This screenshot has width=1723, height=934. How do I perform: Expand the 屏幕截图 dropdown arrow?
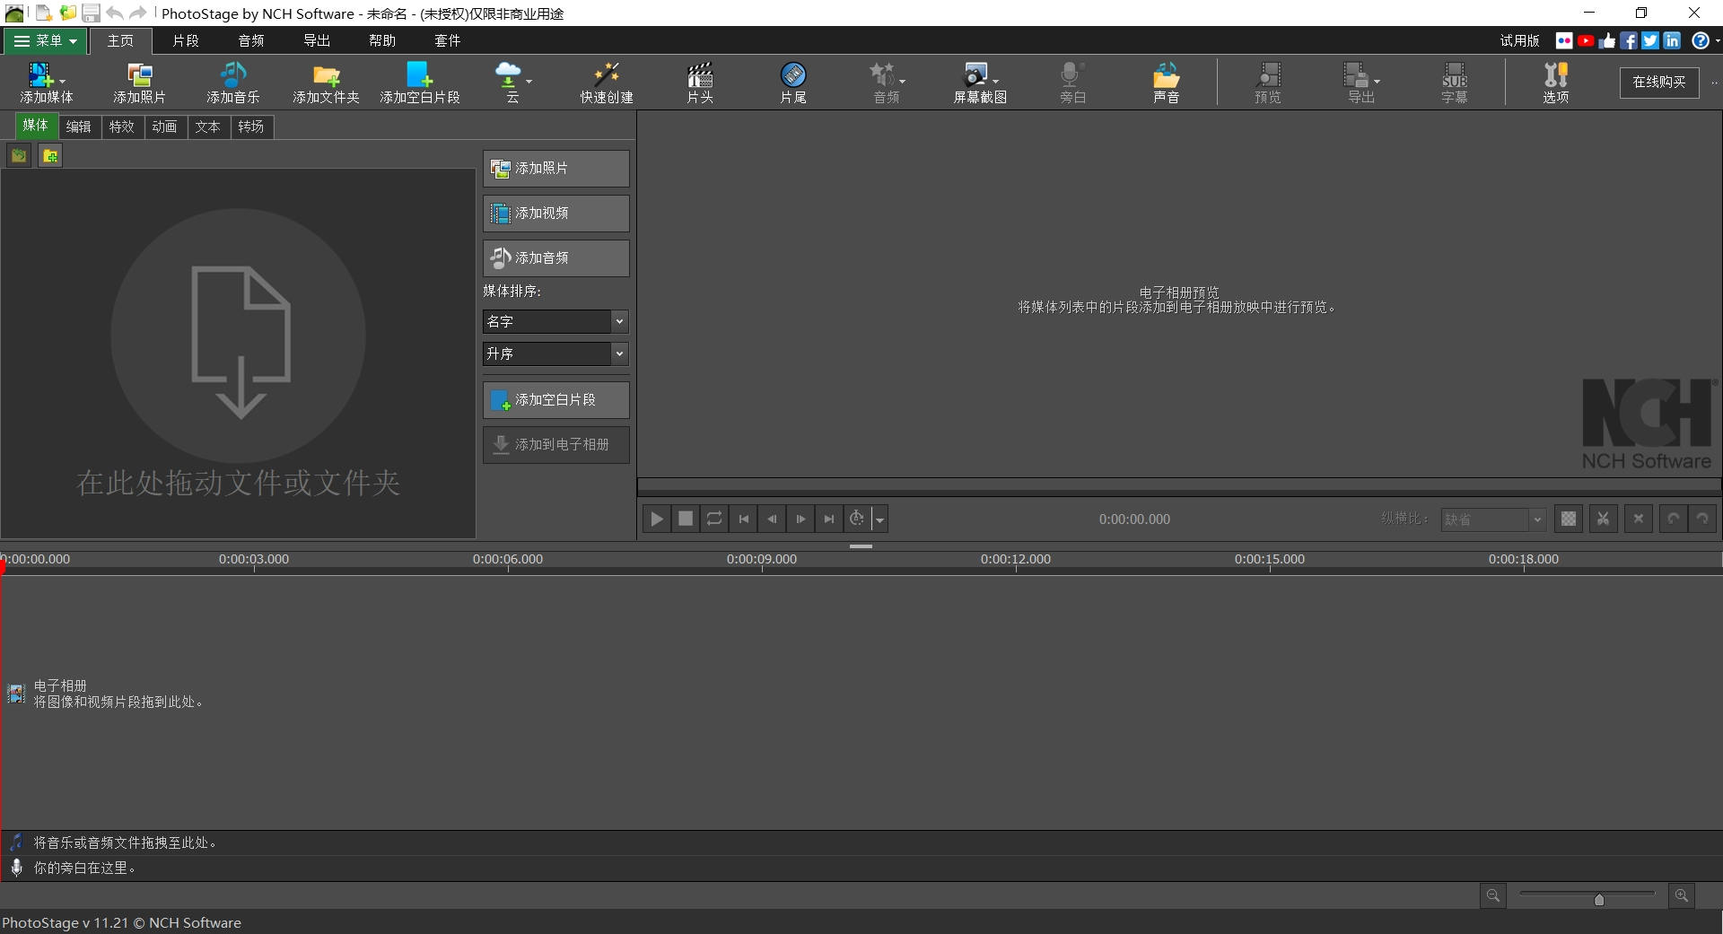(995, 82)
